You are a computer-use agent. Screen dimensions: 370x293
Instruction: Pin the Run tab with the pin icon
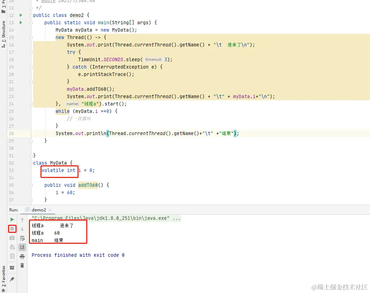[x=12, y=279]
